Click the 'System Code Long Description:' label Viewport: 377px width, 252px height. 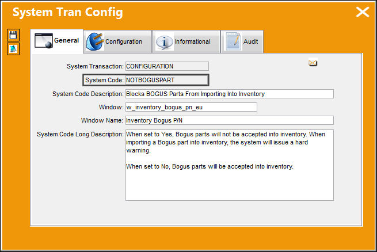point(80,134)
